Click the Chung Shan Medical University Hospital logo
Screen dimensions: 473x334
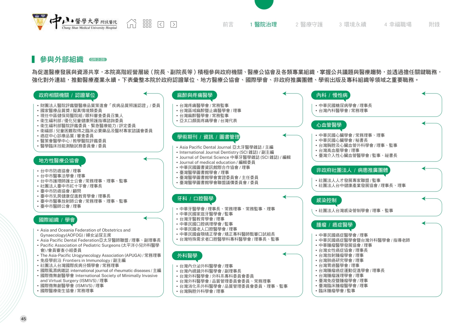[75, 22]
